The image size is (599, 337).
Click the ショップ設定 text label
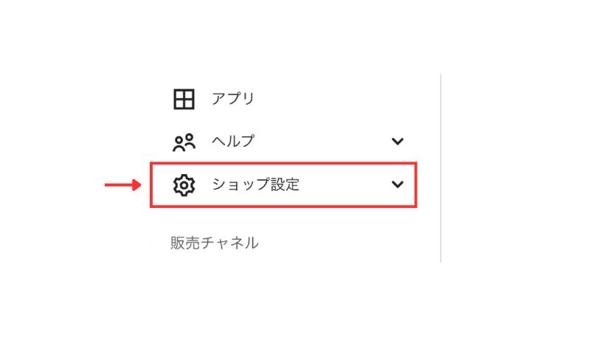tap(255, 184)
